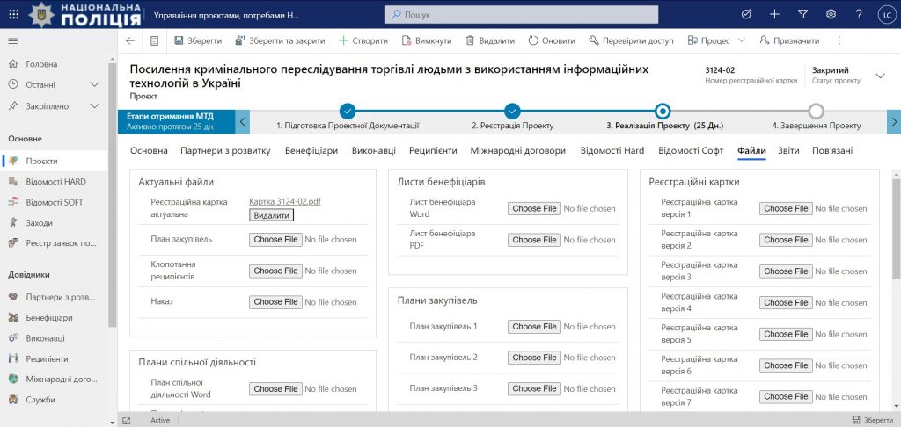Switch to the Бенефіціари tab
Screen dimensions: 901x427
point(311,151)
